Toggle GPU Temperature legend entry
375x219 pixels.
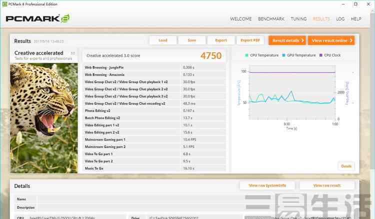tap(299, 55)
